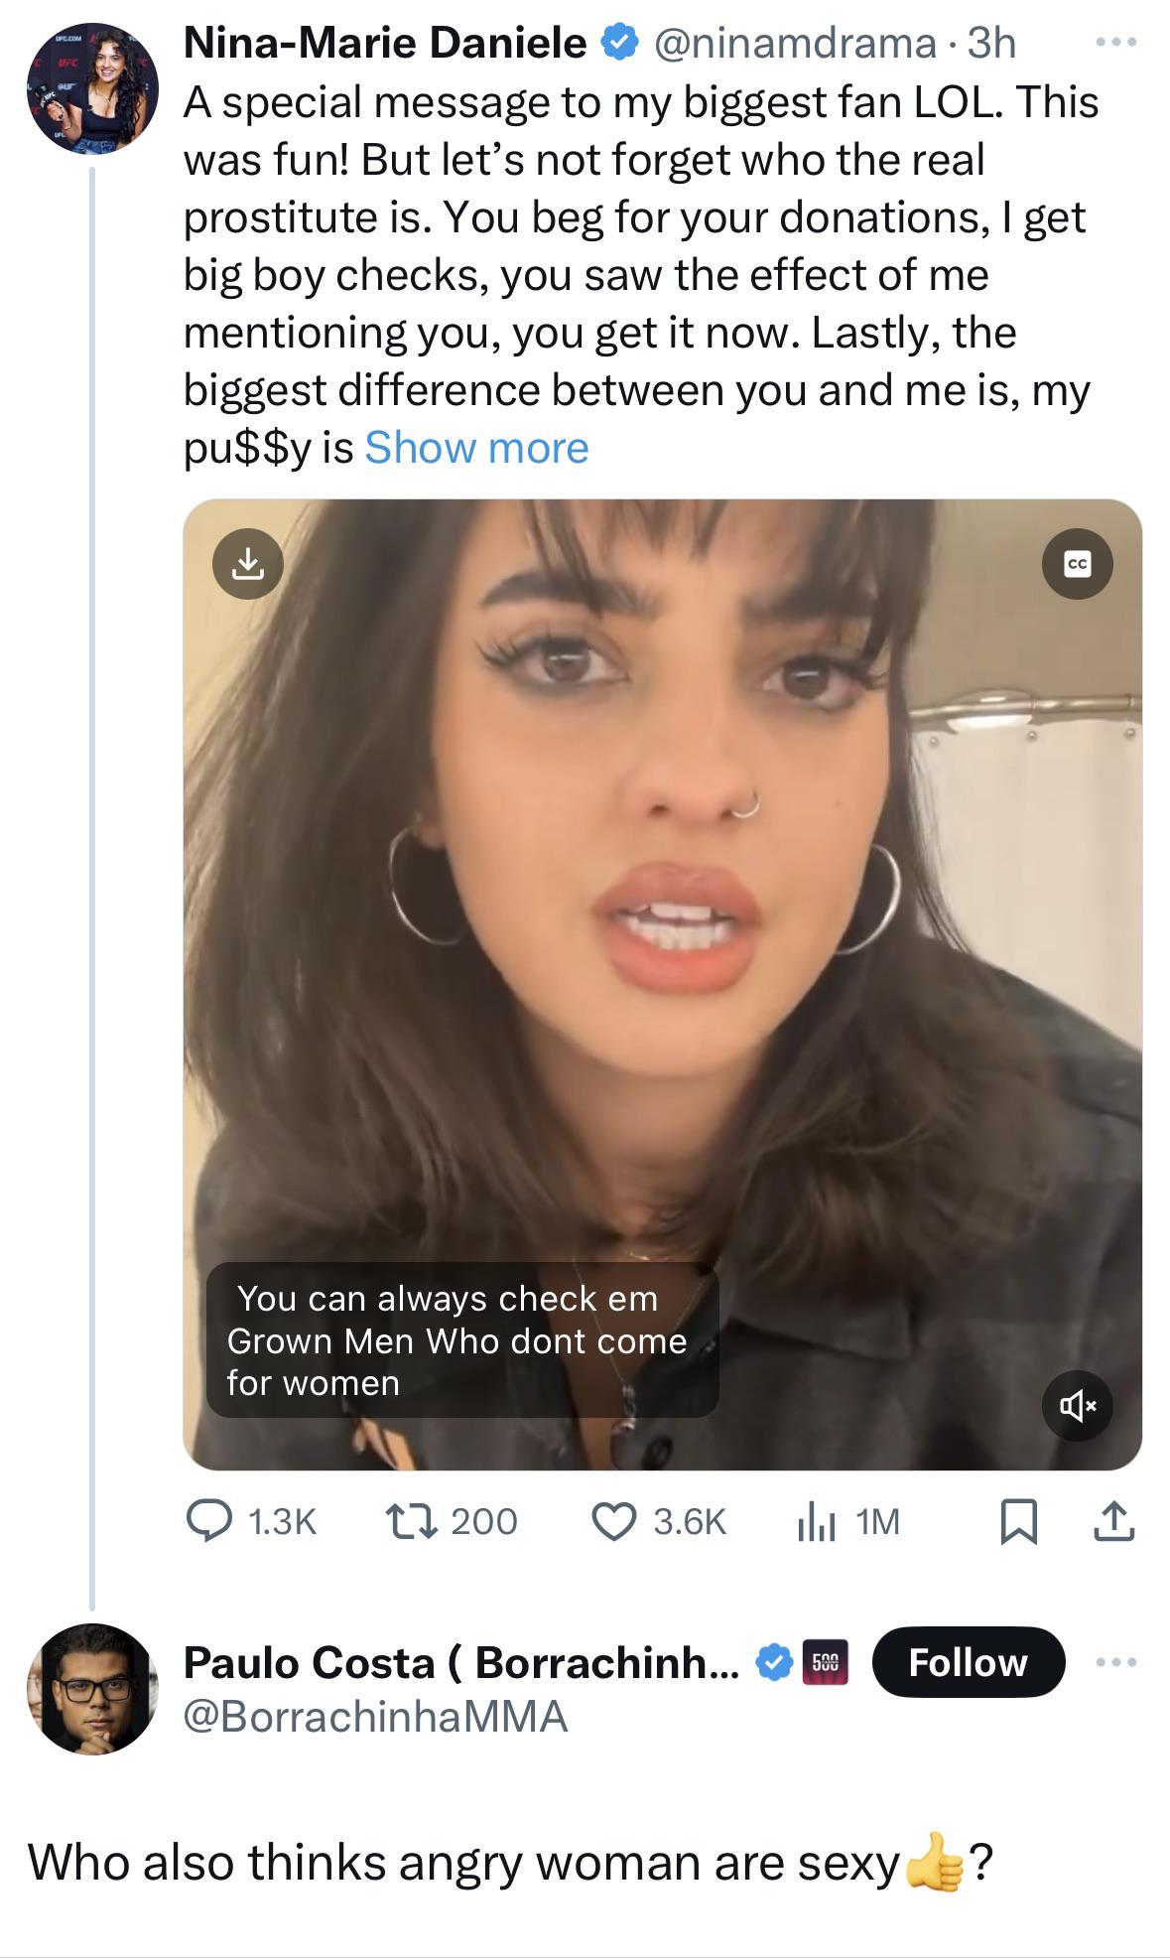Expand the tweet with Show more
Screen dimensions: 1170x1960
(476, 448)
